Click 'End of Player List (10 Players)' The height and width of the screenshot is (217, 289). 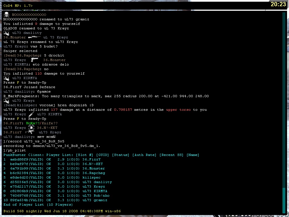pos(38,205)
